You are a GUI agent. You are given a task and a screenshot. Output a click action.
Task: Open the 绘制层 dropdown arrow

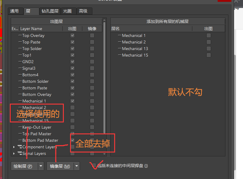click(x=41, y=166)
